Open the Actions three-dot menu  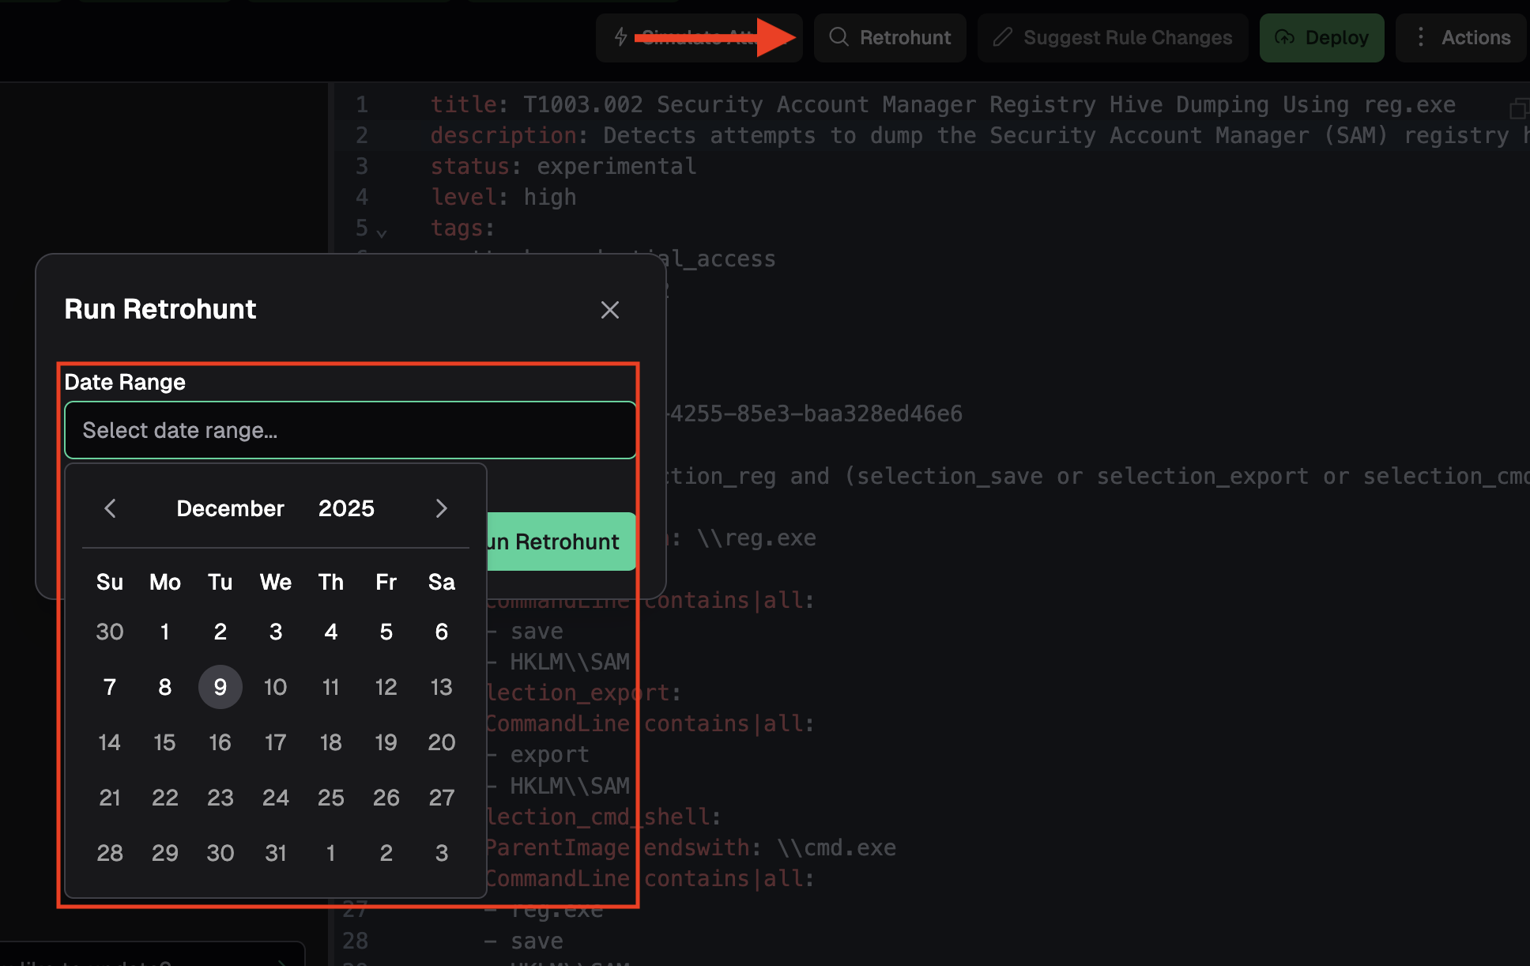point(1420,37)
